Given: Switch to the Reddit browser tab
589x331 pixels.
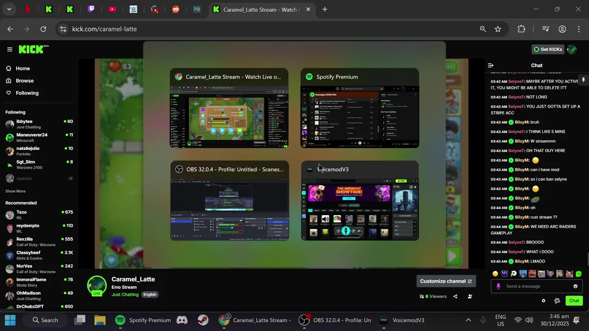Looking at the screenshot, I should [x=176, y=9].
